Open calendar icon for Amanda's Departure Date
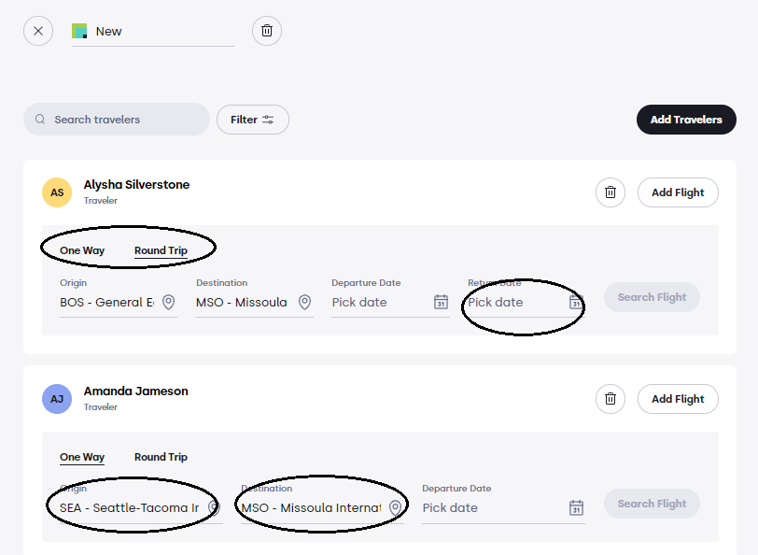The height and width of the screenshot is (555, 758). 576,508
